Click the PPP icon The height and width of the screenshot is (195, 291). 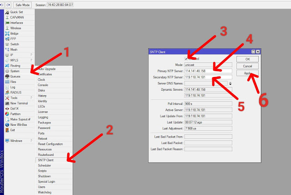click(7, 39)
